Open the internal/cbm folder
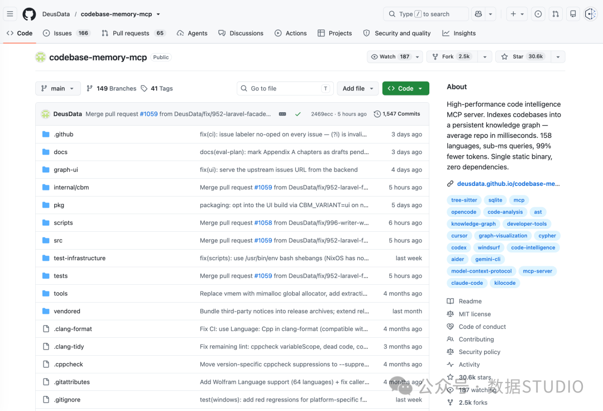This screenshot has height=411, width=603. point(71,187)
